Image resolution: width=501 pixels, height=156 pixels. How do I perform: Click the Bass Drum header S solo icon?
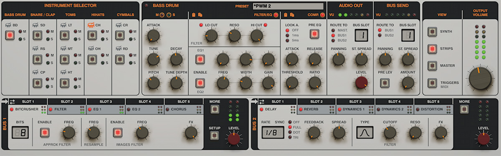point(169,15)
